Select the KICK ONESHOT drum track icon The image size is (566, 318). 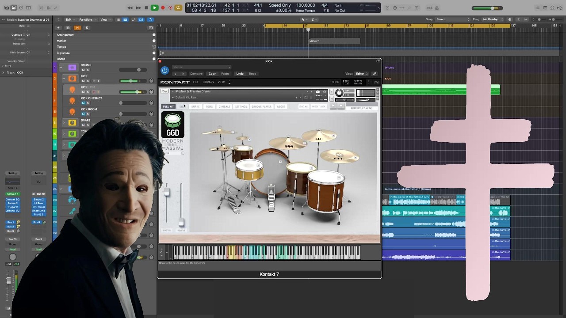72,101
